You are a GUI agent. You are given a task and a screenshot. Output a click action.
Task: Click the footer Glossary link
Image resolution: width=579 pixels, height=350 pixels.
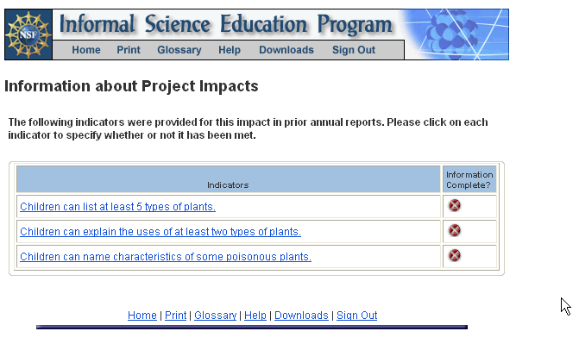(x=215, y=316)
